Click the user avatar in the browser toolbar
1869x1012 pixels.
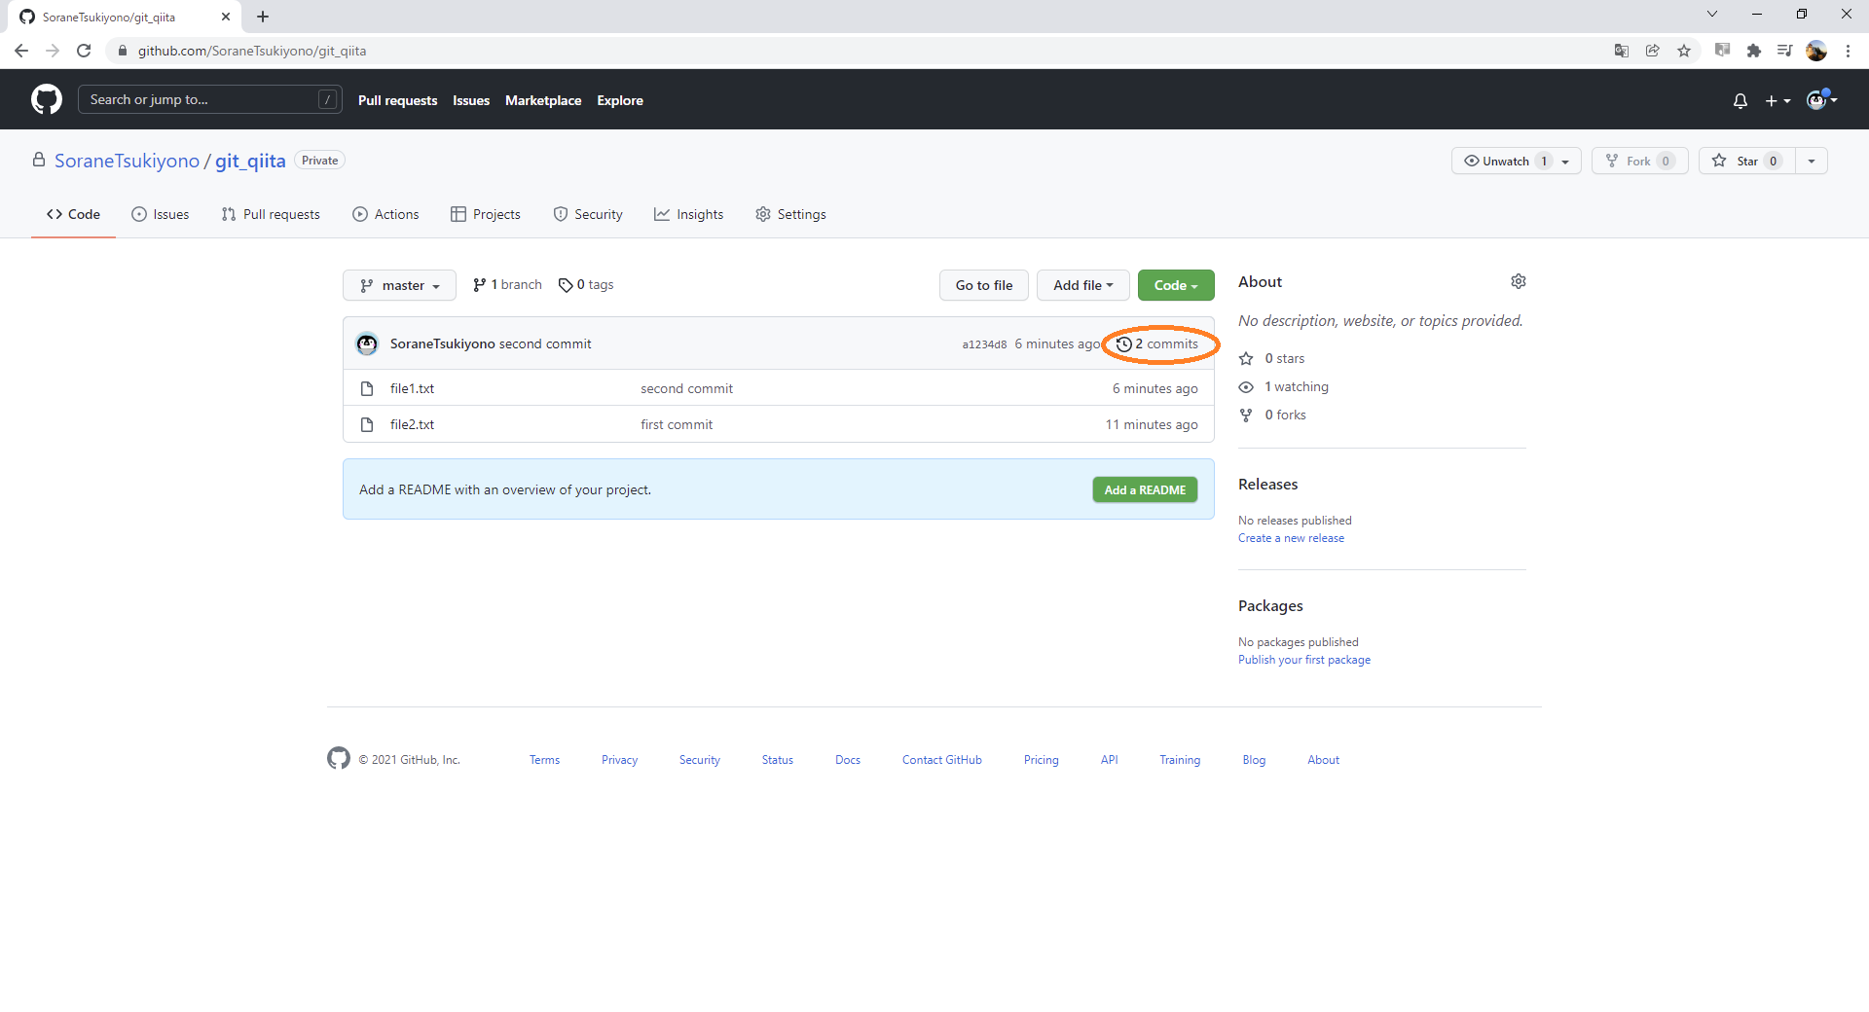click(1817, 51)
